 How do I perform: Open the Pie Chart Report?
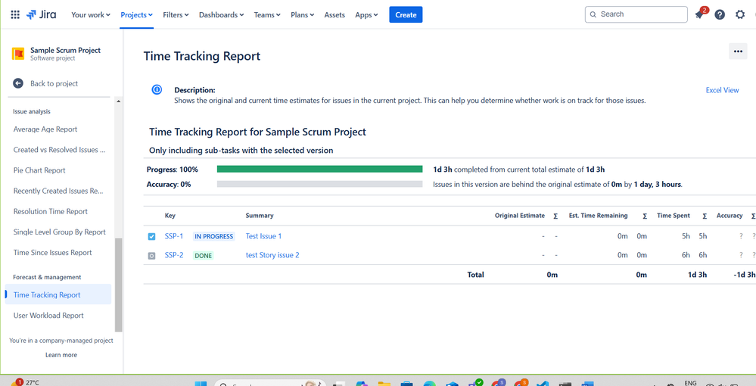(x=39, y=170)
